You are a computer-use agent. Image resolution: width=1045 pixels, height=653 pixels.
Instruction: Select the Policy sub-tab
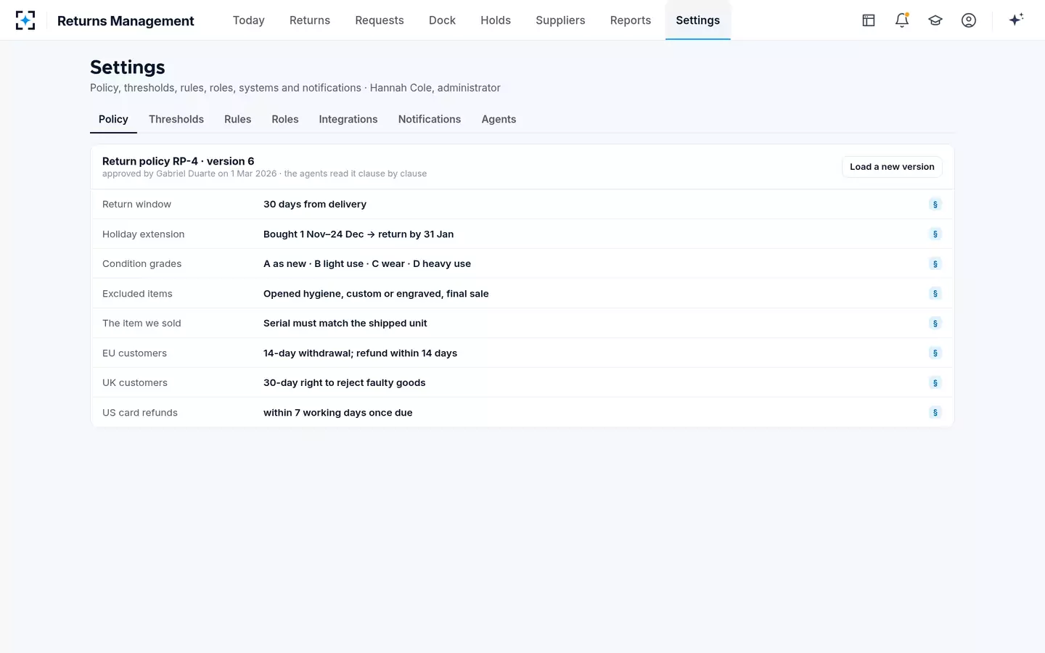[113, 119]
